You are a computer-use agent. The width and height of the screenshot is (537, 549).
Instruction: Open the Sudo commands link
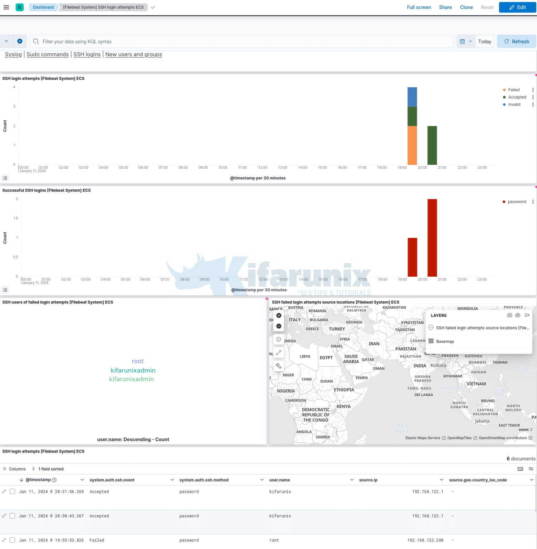tap(47, 54)
